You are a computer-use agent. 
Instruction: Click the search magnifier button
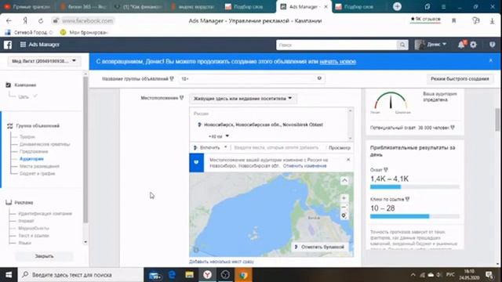(402, 45)
